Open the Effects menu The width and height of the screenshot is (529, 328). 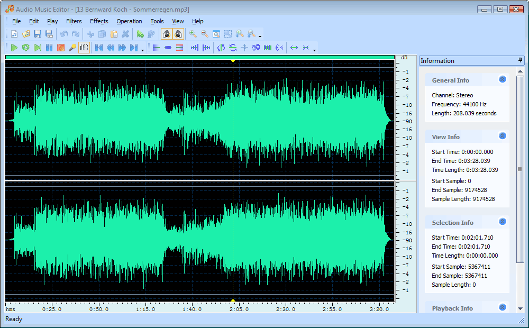99,21
